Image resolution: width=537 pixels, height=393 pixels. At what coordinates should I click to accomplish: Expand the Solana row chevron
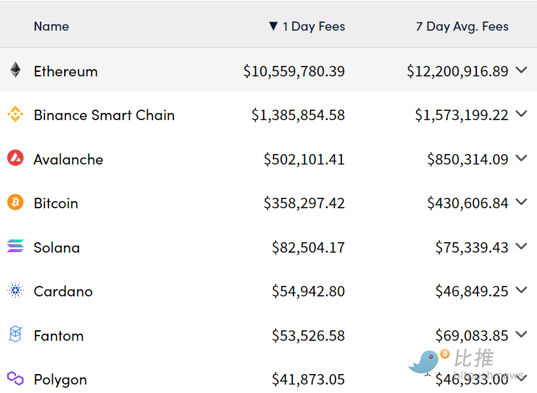pos(521,246)
